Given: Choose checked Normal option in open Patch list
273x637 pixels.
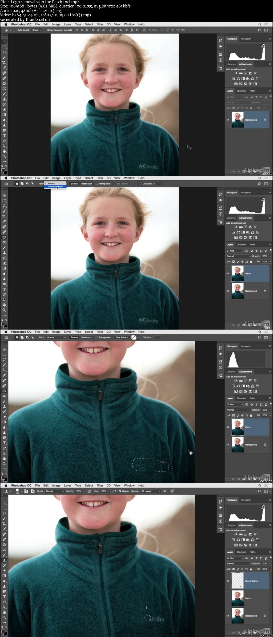Looking at the screenshot, I should [55, 184].
